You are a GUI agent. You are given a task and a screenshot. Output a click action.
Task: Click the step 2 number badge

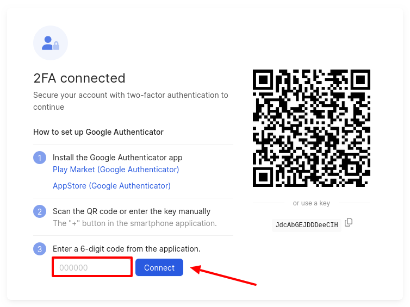click(x=40, y=211)
